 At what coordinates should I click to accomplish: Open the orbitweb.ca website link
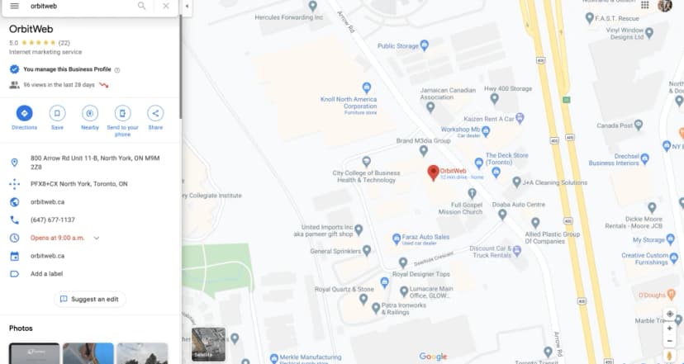[48, 202]
